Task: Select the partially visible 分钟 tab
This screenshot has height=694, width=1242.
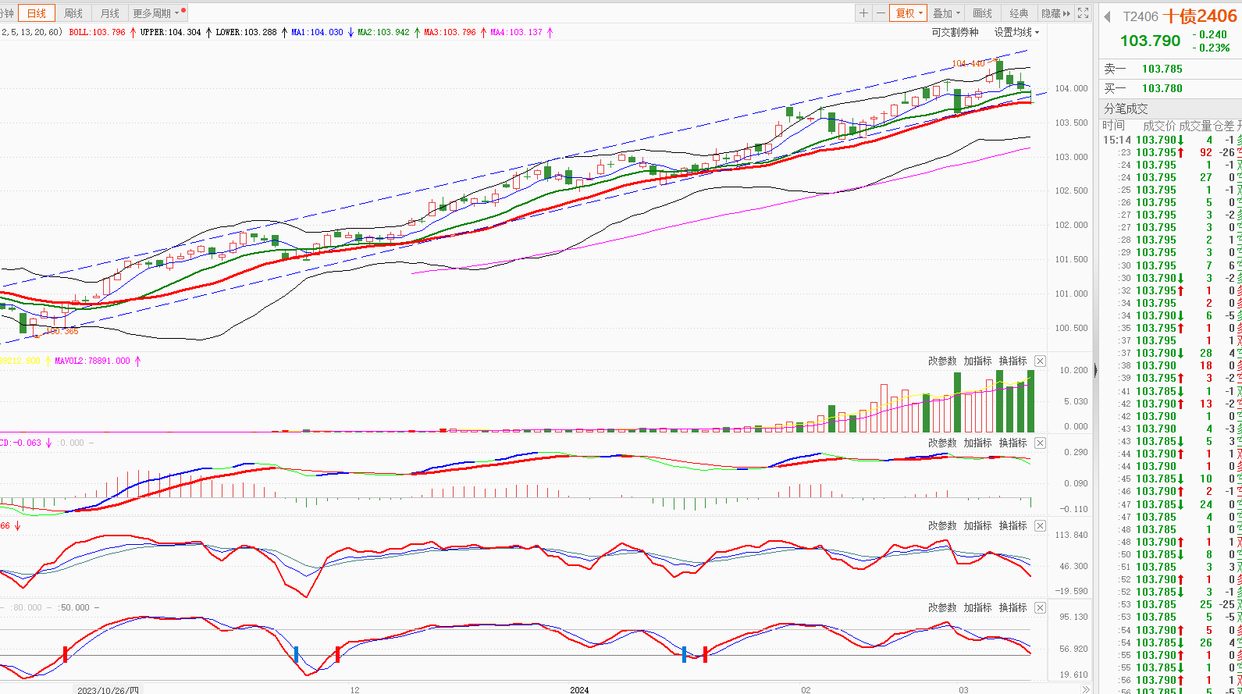Action: [8, 13]
